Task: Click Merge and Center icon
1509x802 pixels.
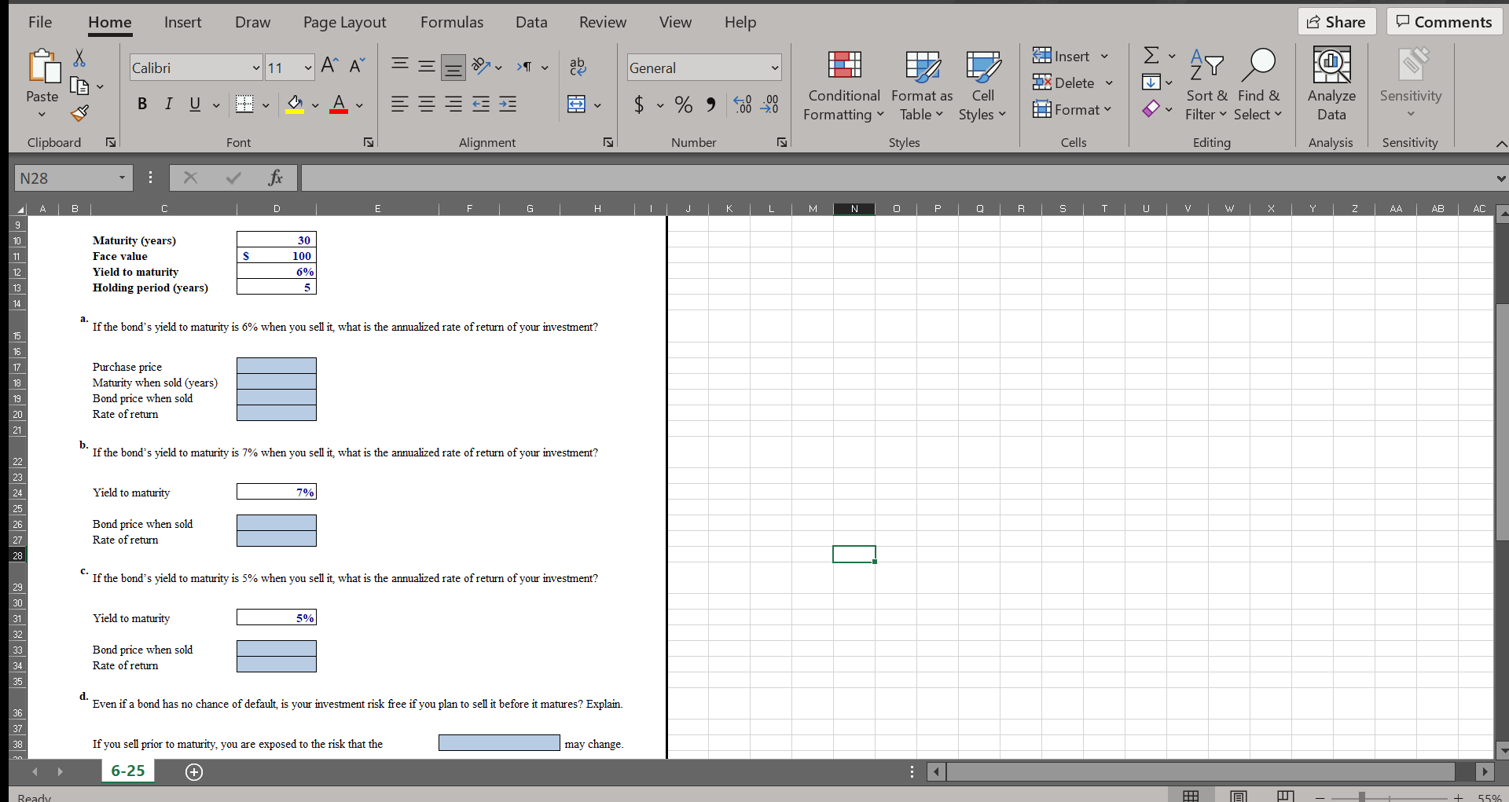Action: click(577, 104)
